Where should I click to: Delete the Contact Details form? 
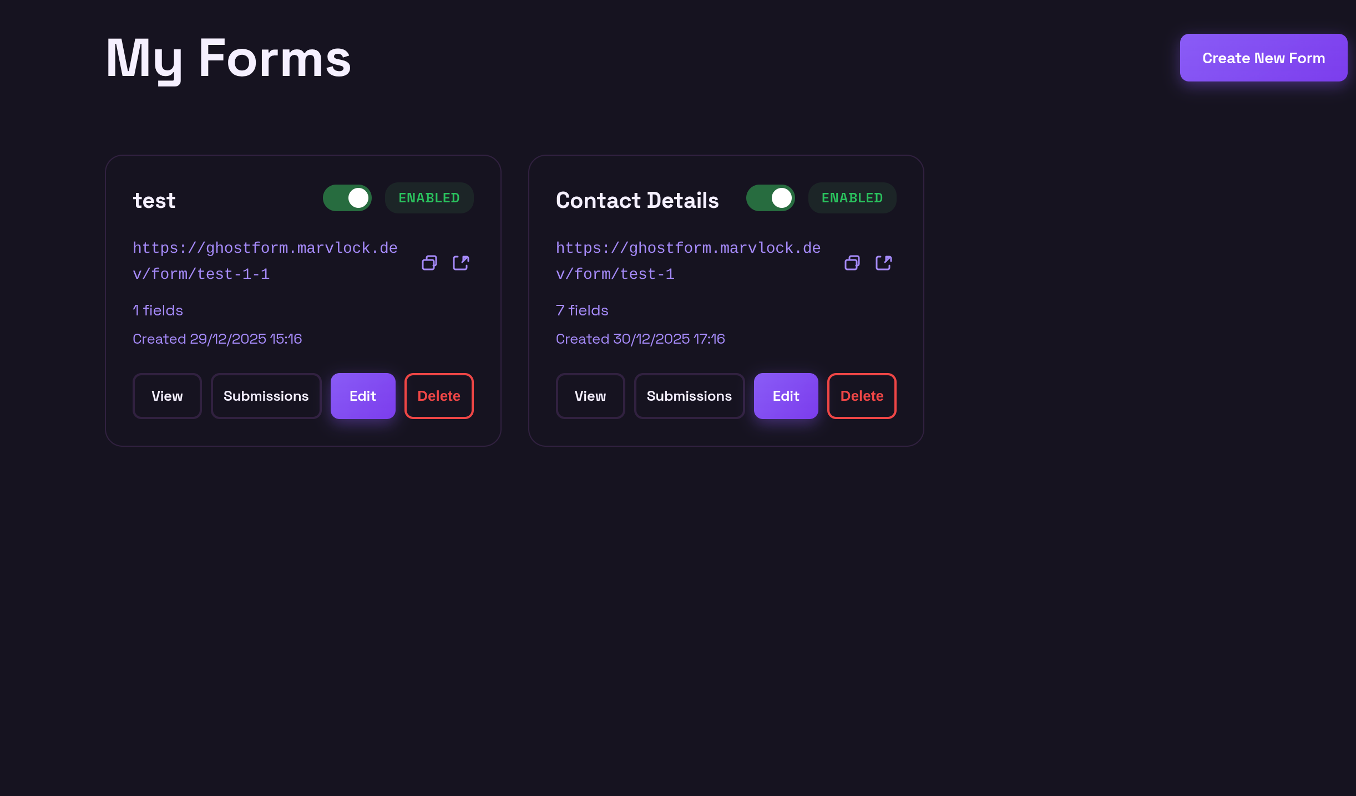[x=862, y=396]
